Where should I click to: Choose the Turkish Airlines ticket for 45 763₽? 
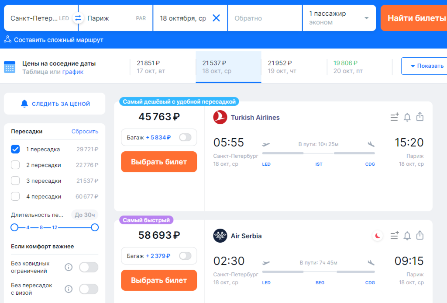click(159, 162)
